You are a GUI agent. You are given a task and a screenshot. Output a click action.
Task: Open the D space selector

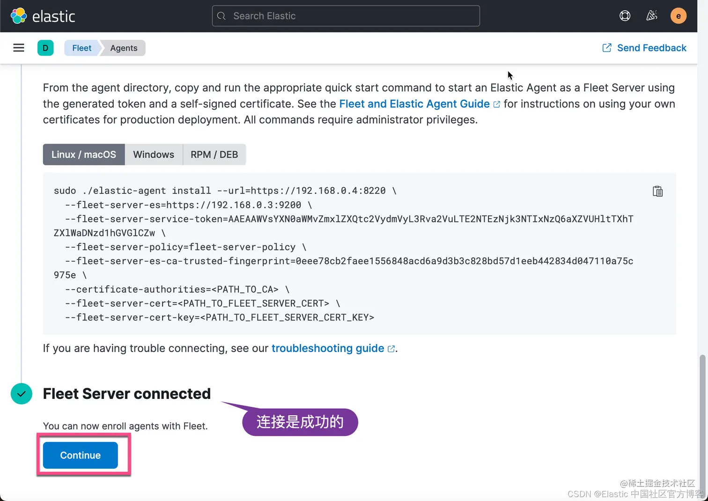pyautogui.click(x=45, y=48)
